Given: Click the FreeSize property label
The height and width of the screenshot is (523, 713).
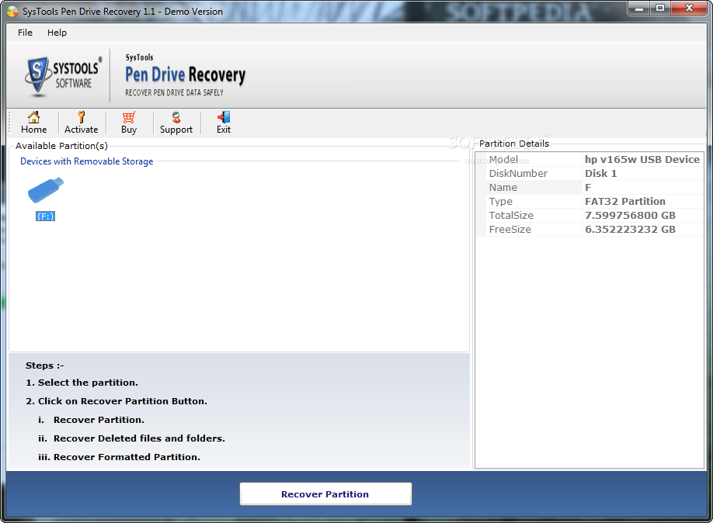Looking at the screenshot, I should 510,230.
